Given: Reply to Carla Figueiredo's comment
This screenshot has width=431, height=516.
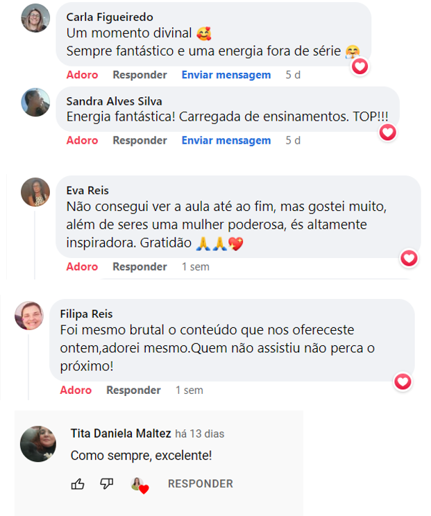Looking at the screenshot, I should point(140,75).
